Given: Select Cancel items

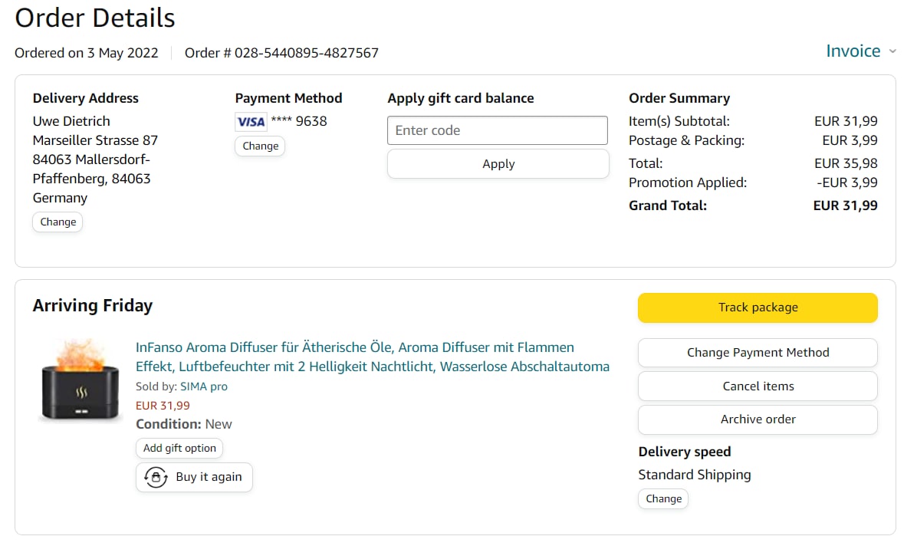Looking at the screenshot, I should pyautogui.click(x=758, y=386).
